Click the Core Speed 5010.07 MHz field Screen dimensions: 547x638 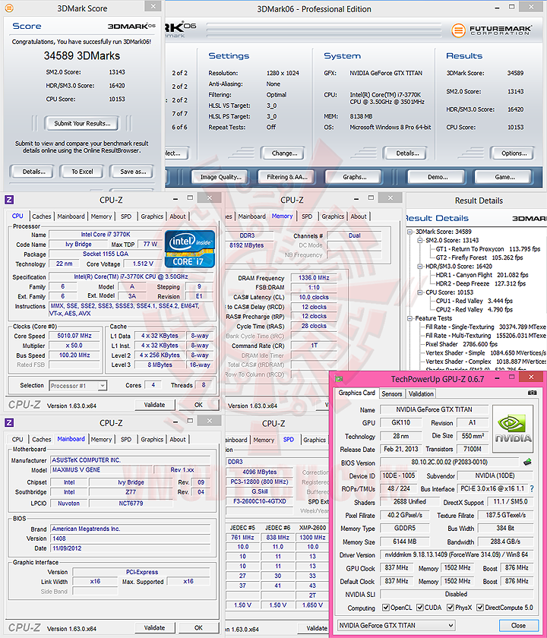click(x=74, y=336)
